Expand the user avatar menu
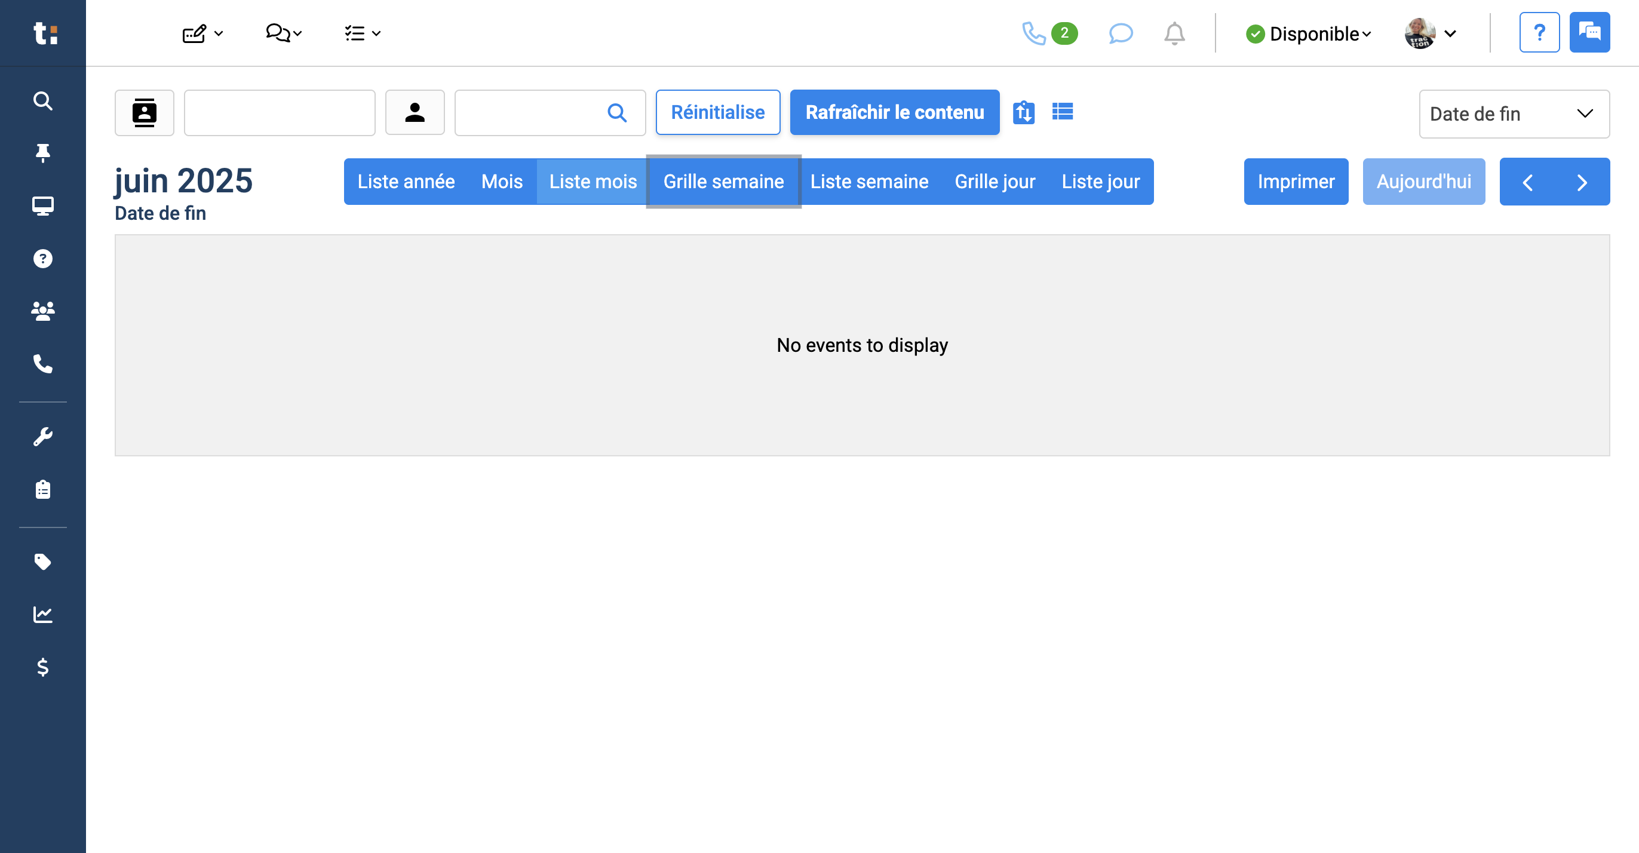The height and width of the screenshot is (853, 1639). 1431,33
